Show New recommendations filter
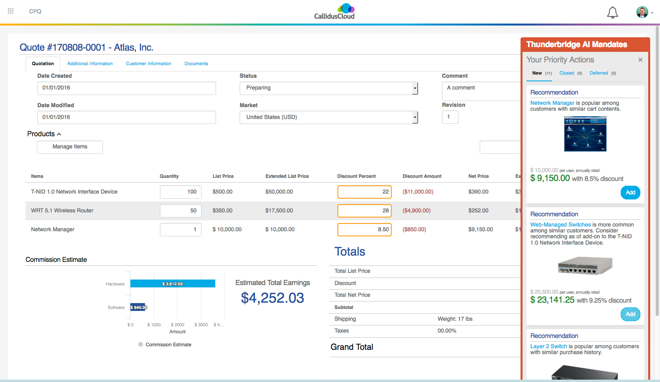The height and width of the screenshot is (382, 660). [537, 73]
